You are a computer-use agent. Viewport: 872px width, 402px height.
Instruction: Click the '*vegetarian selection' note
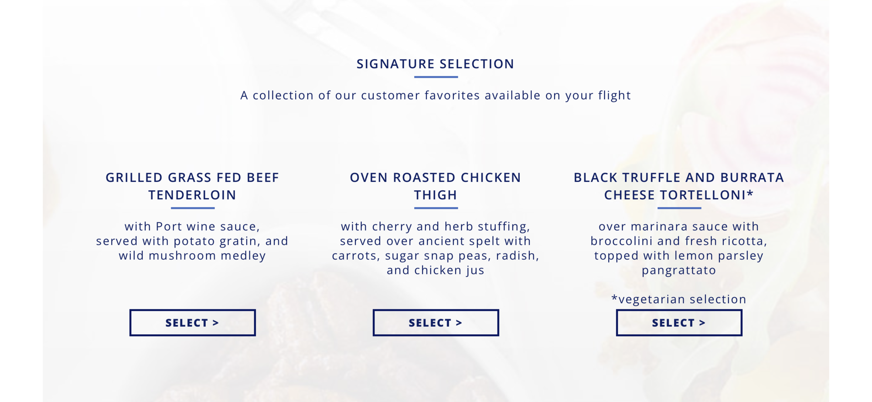(x=679, y=299)
